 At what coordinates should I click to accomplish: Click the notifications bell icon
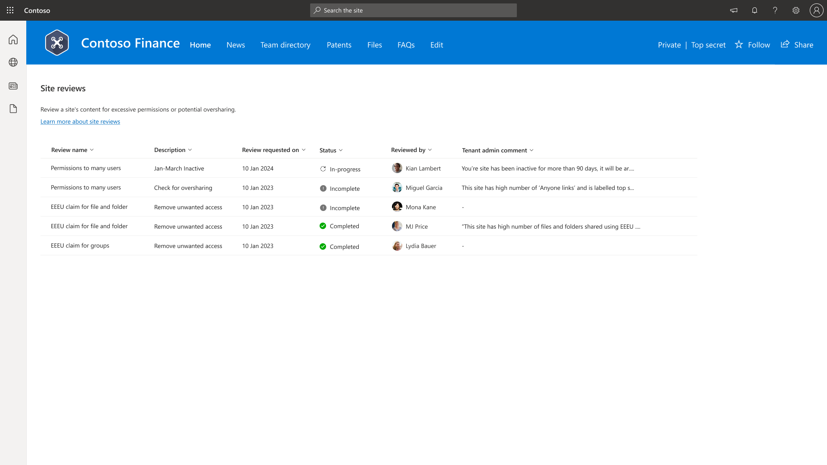755,10
